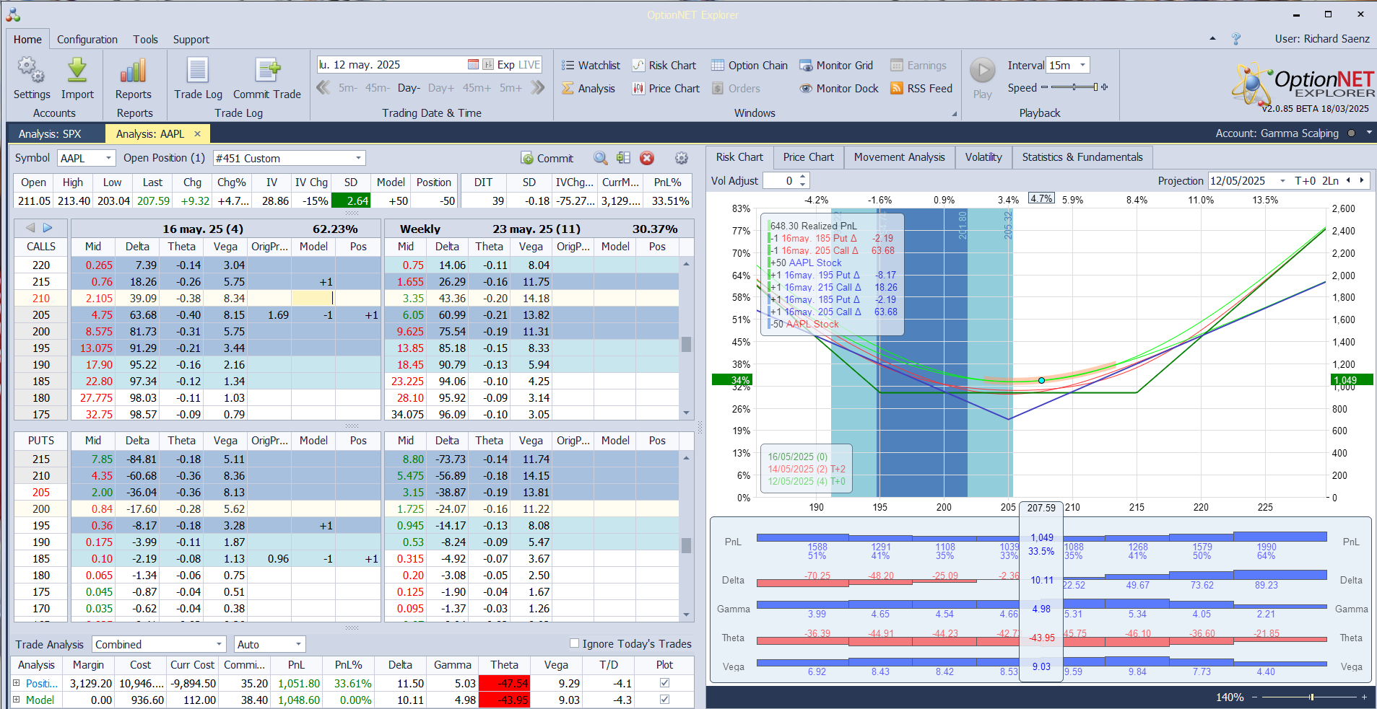Switch to the Analysis: SPX tab

point(50,133)
